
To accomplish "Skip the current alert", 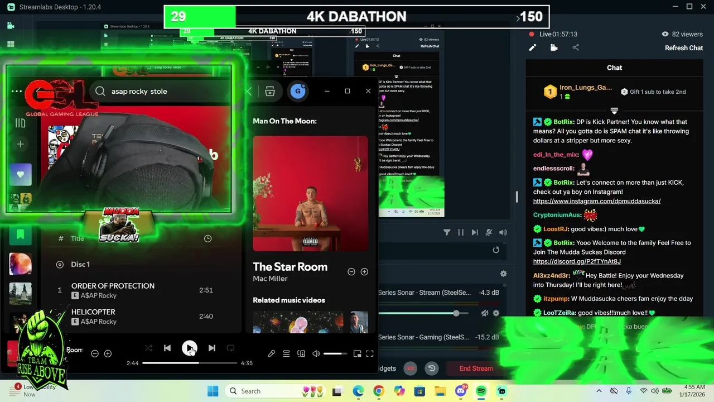I will 475,232.
